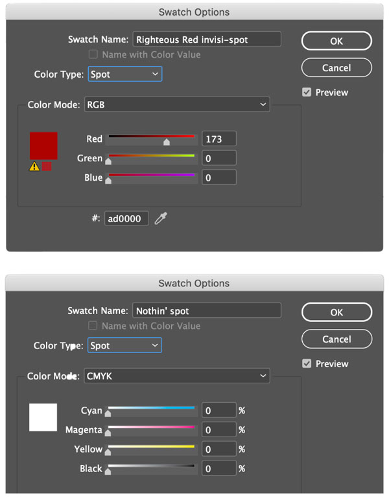Open Color Type dropdown in Nothin' spot dialog

(x=124, y=346)
